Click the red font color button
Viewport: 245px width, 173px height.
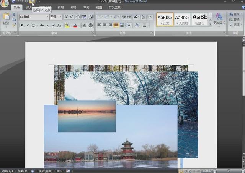tap(75, 25)
